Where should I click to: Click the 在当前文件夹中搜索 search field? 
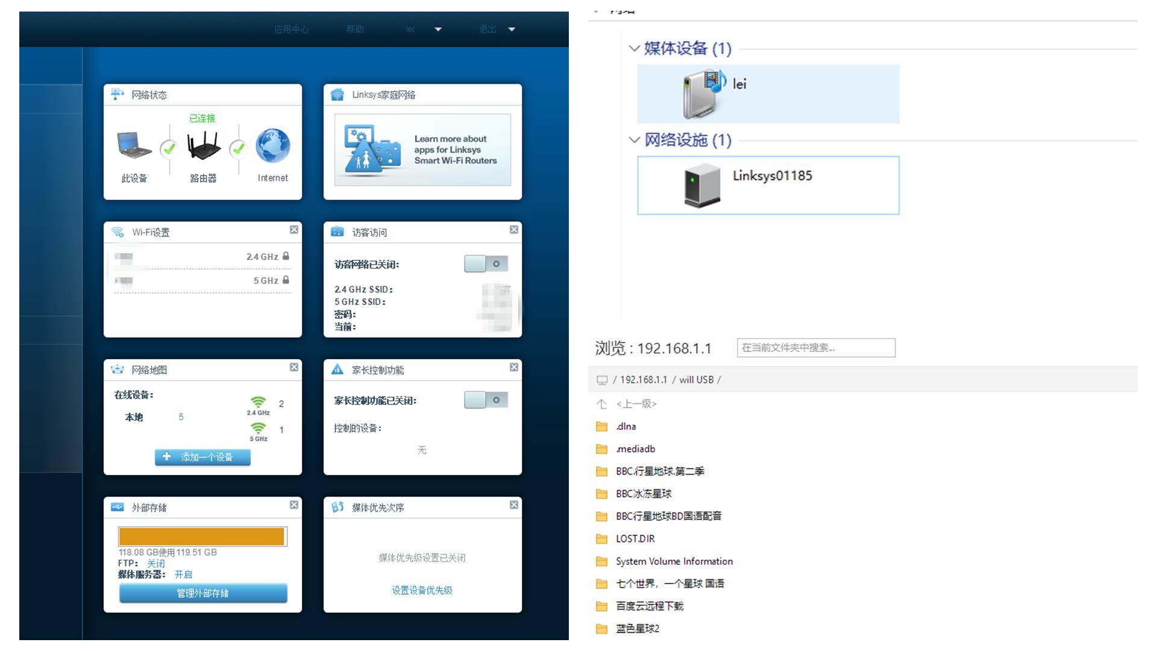[816, 348]
